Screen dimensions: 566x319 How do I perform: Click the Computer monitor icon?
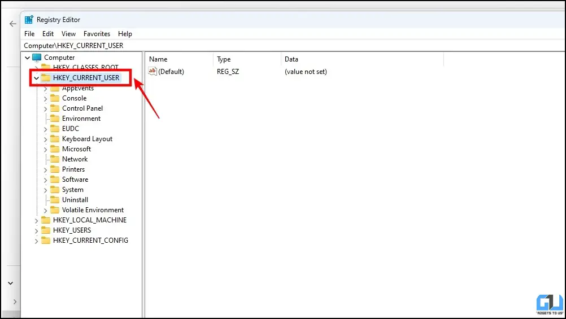click(x=37, y=58)
